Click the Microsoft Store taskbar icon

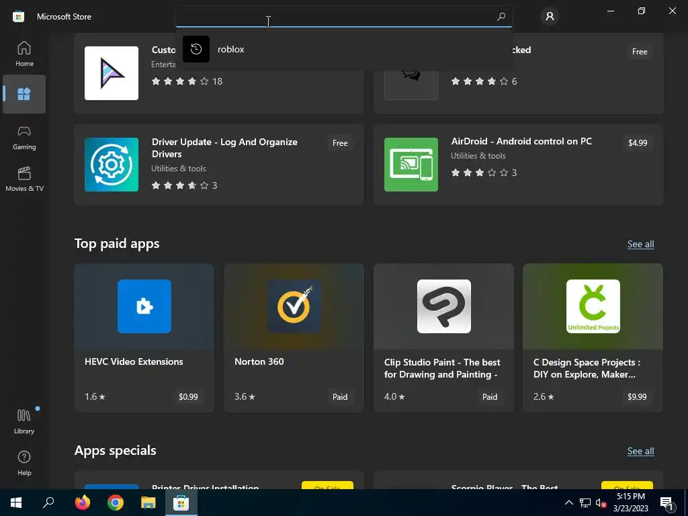pyautogui.click(x=181, y=503)
